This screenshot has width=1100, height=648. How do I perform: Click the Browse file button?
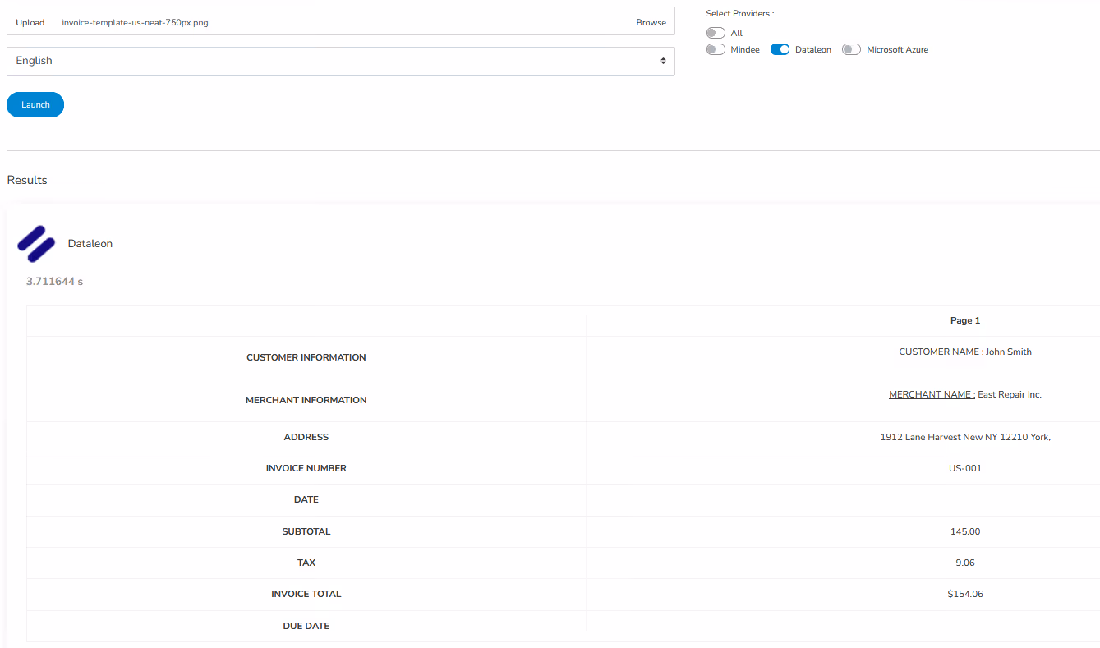point(651,22)
